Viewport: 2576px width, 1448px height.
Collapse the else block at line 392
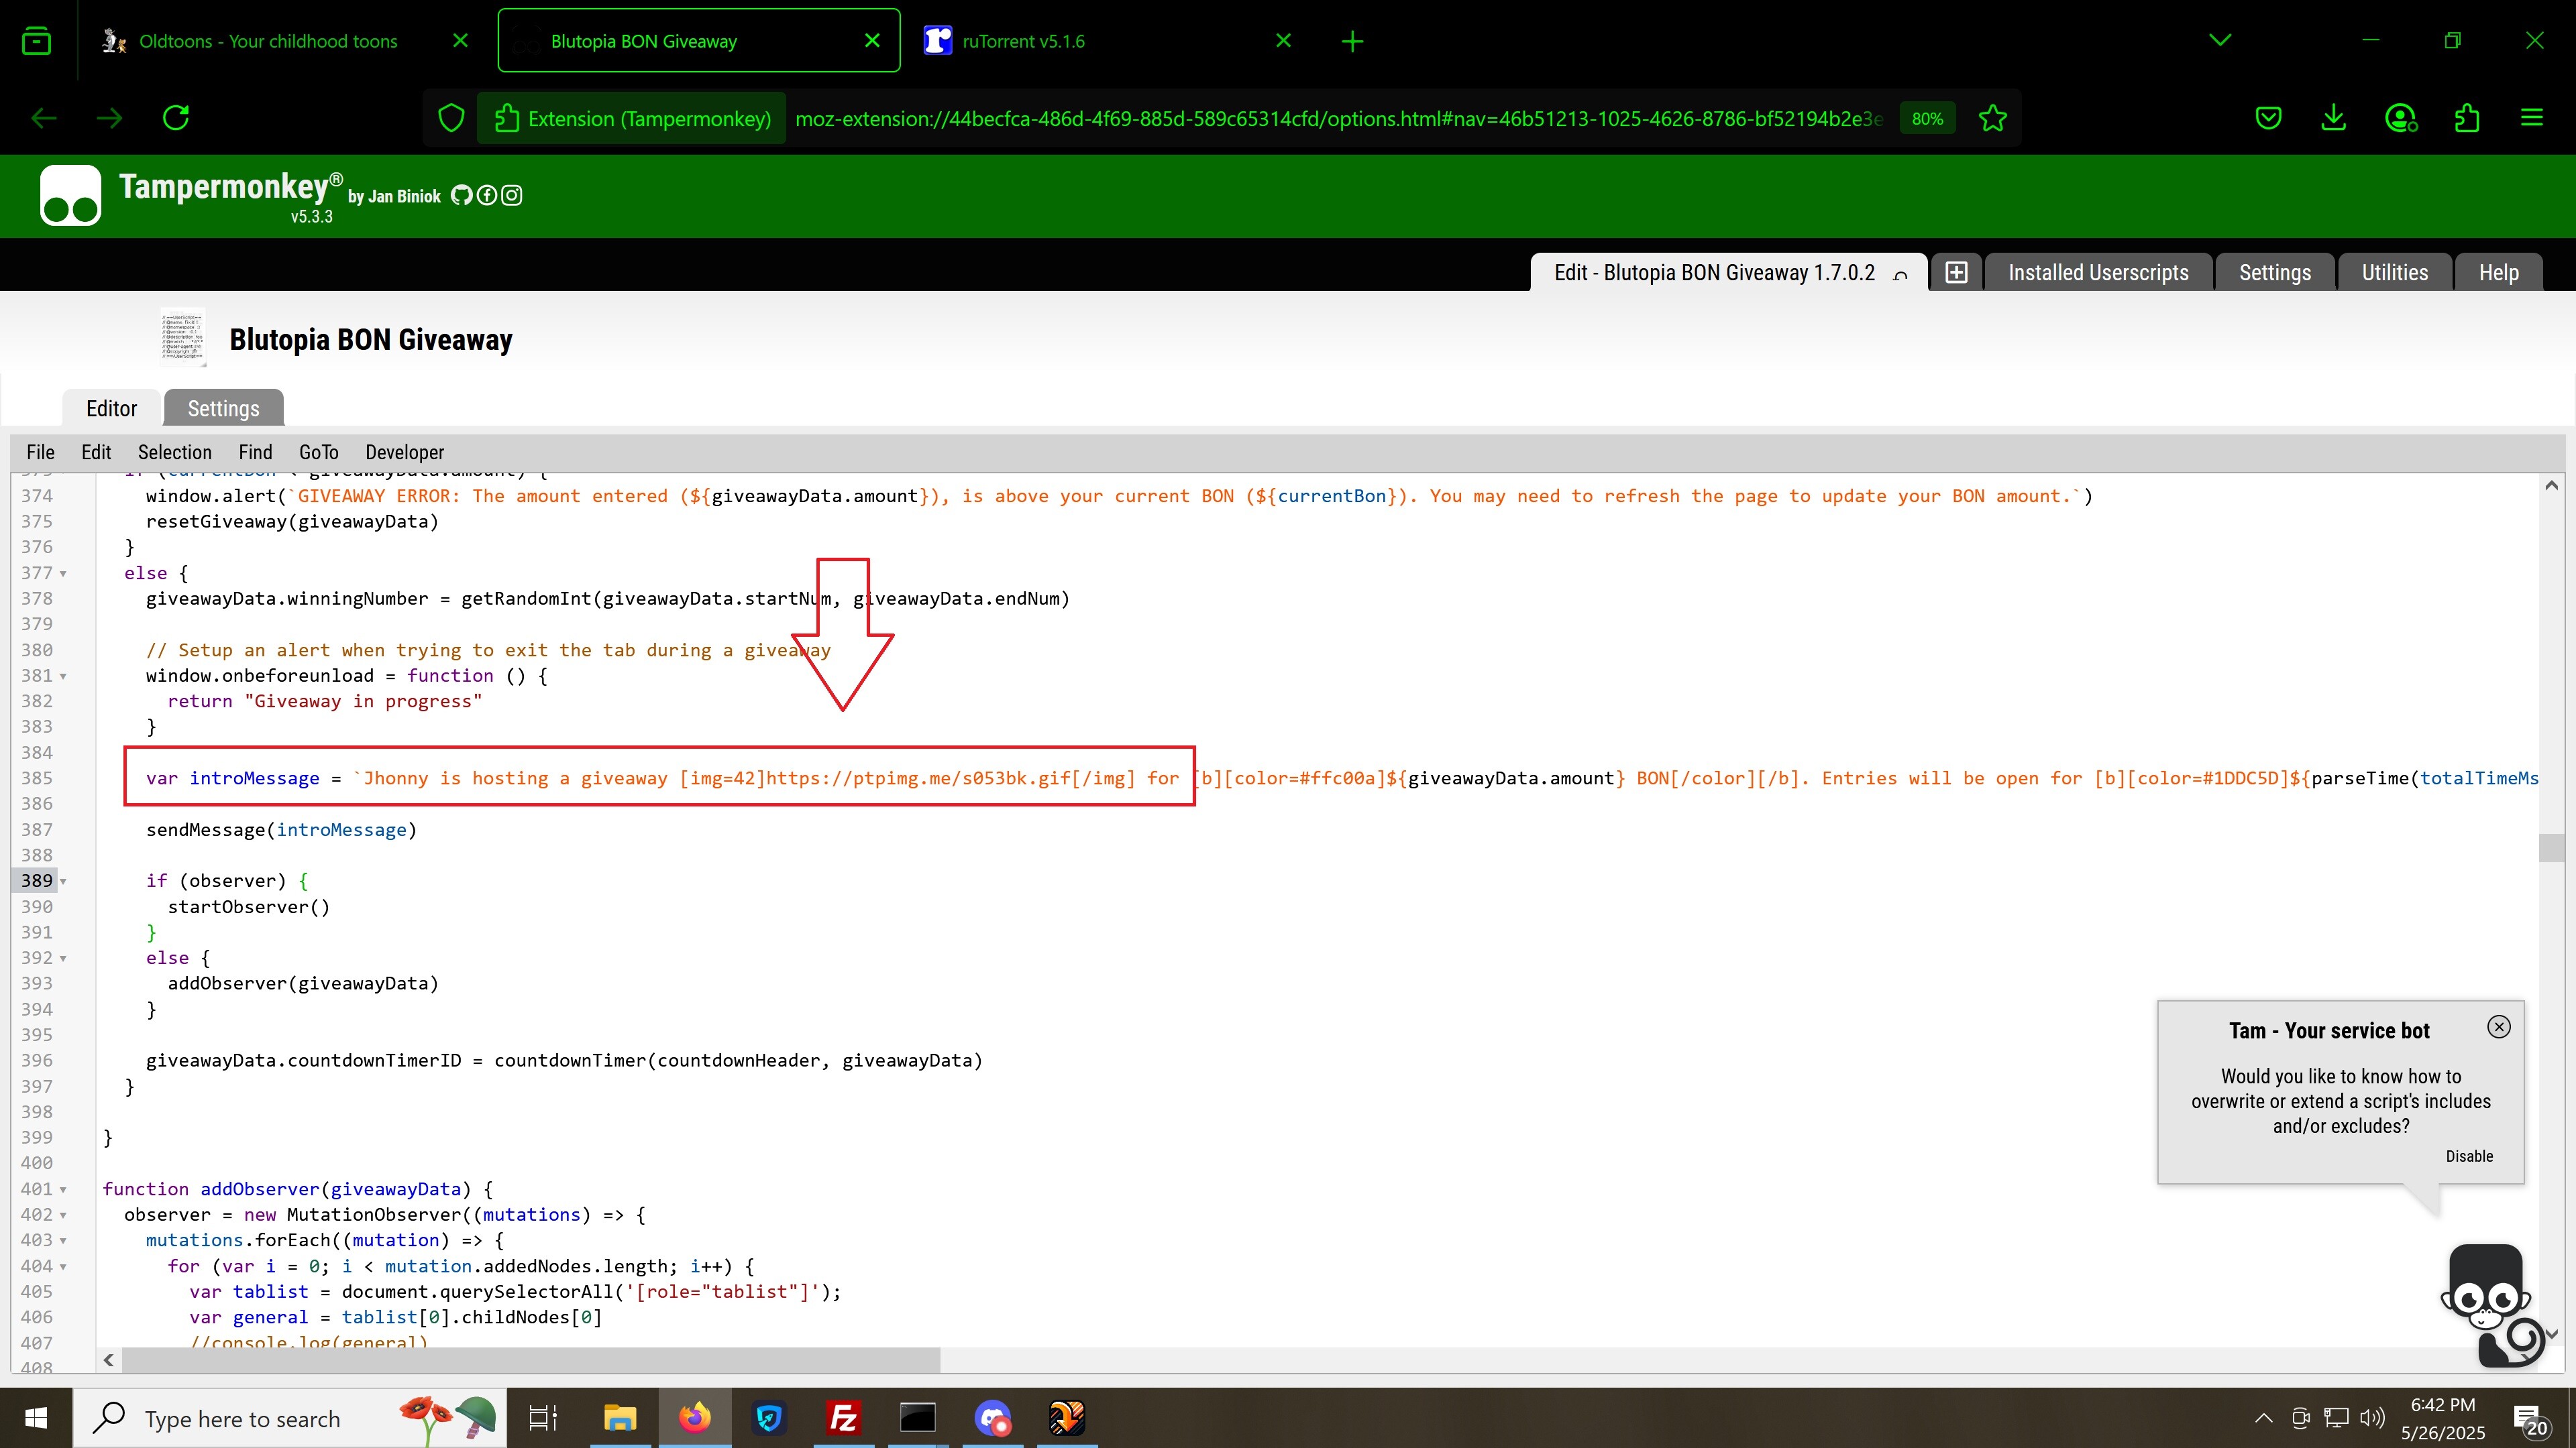63,959
